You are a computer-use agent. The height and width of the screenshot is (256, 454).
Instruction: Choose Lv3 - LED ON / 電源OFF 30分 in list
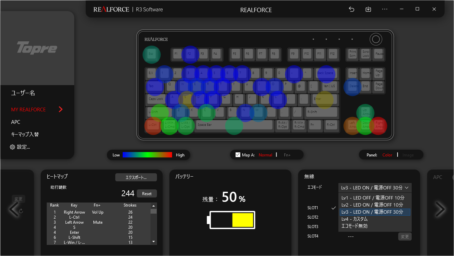pos(375,212)
